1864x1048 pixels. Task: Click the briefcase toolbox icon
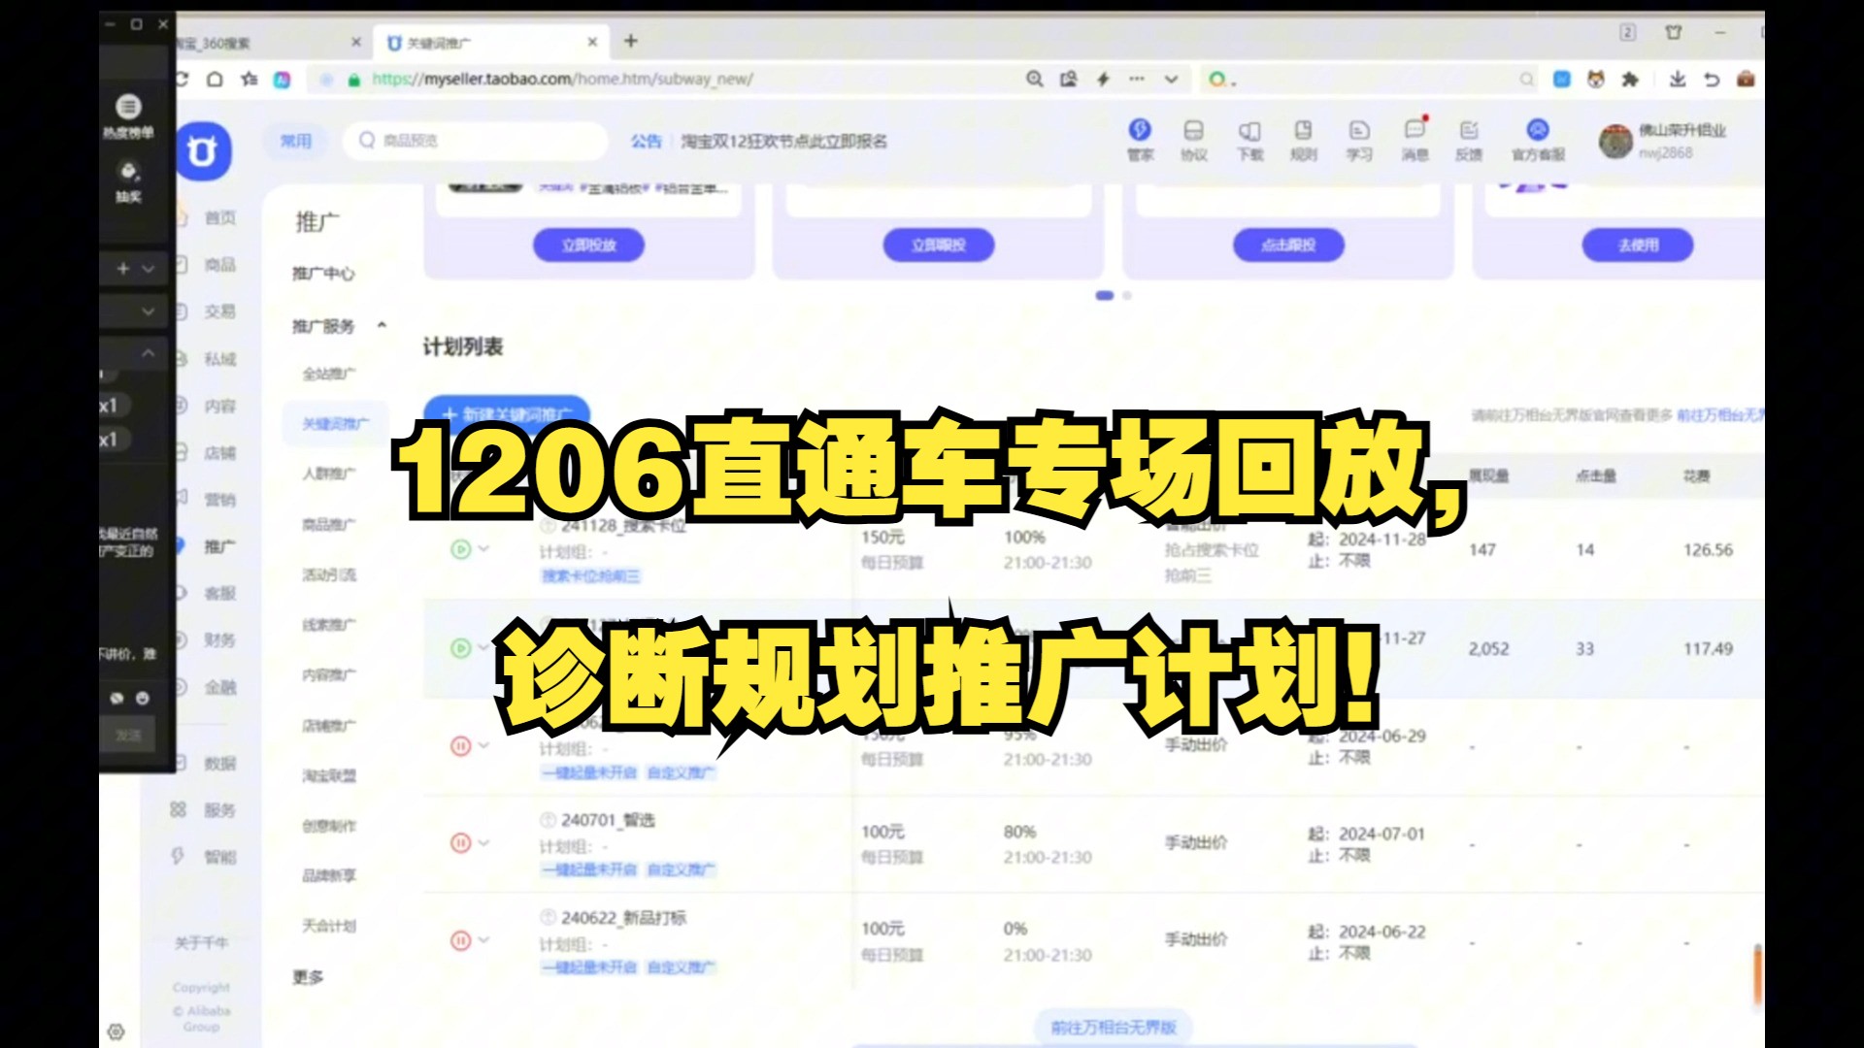[x=1746, y=80]
